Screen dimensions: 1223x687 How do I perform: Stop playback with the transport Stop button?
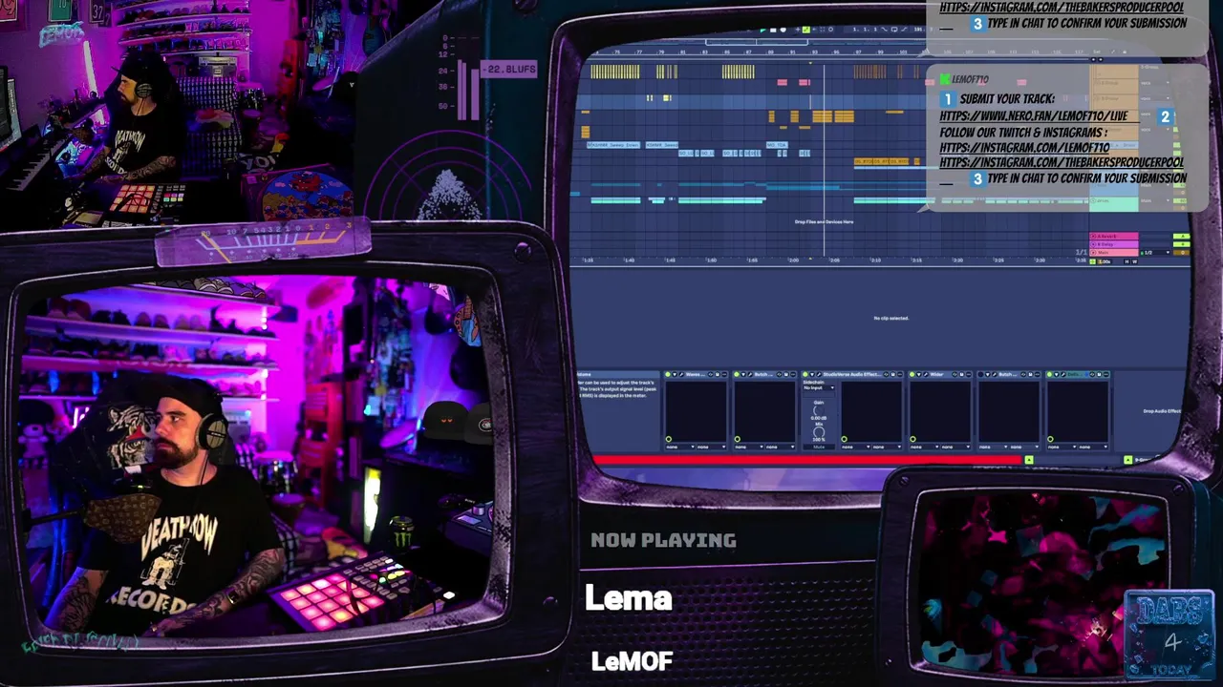[773, 31]
